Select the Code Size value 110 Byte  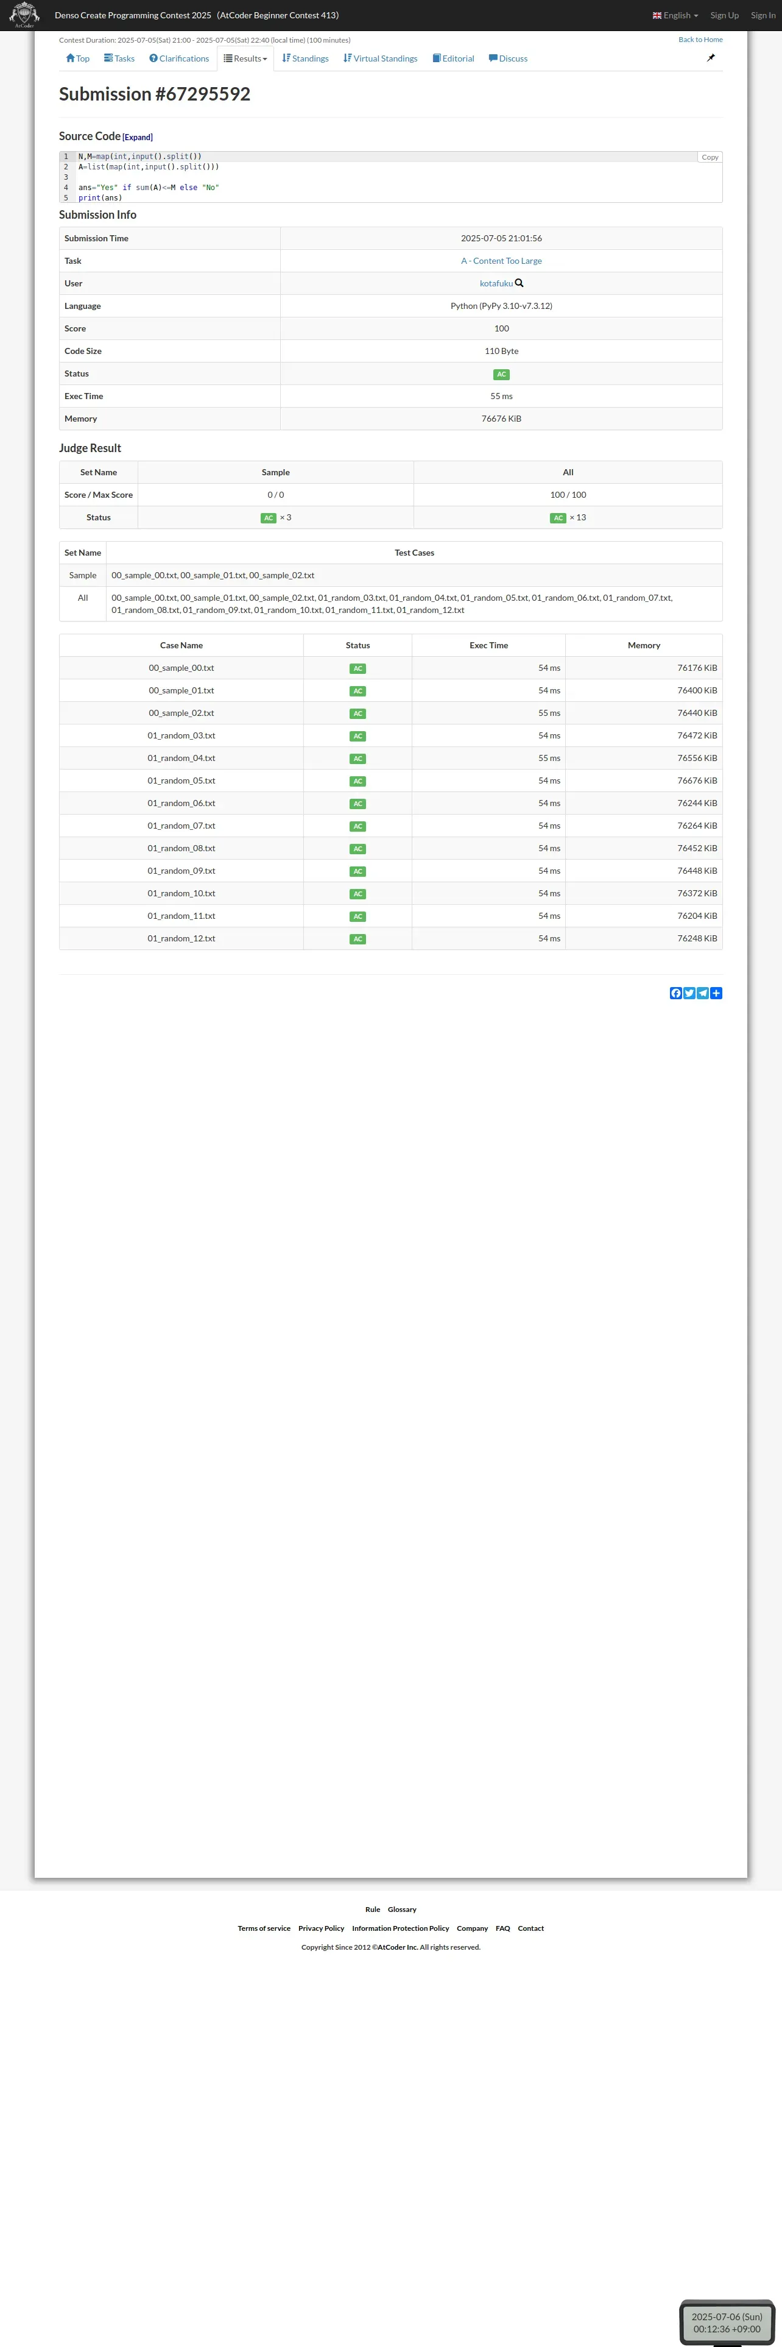[x=502, y=351]
